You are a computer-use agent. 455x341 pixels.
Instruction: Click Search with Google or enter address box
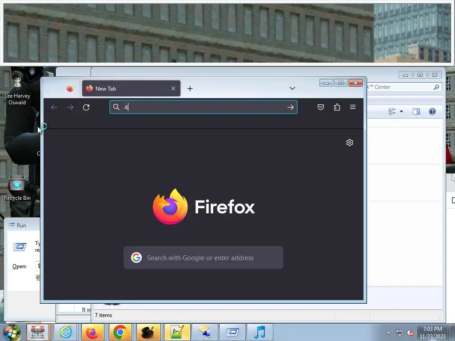coord(204,258)
